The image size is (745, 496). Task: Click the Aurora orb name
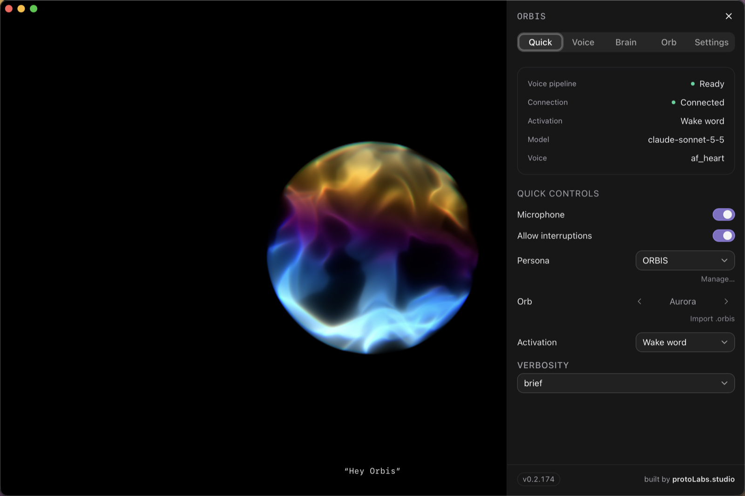point(683,302)
